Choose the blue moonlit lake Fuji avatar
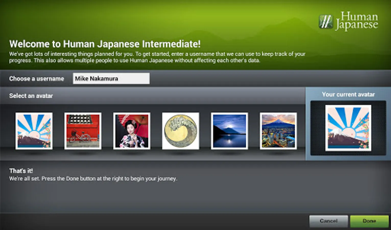This screenshot has width=391, height=230. 229,131
